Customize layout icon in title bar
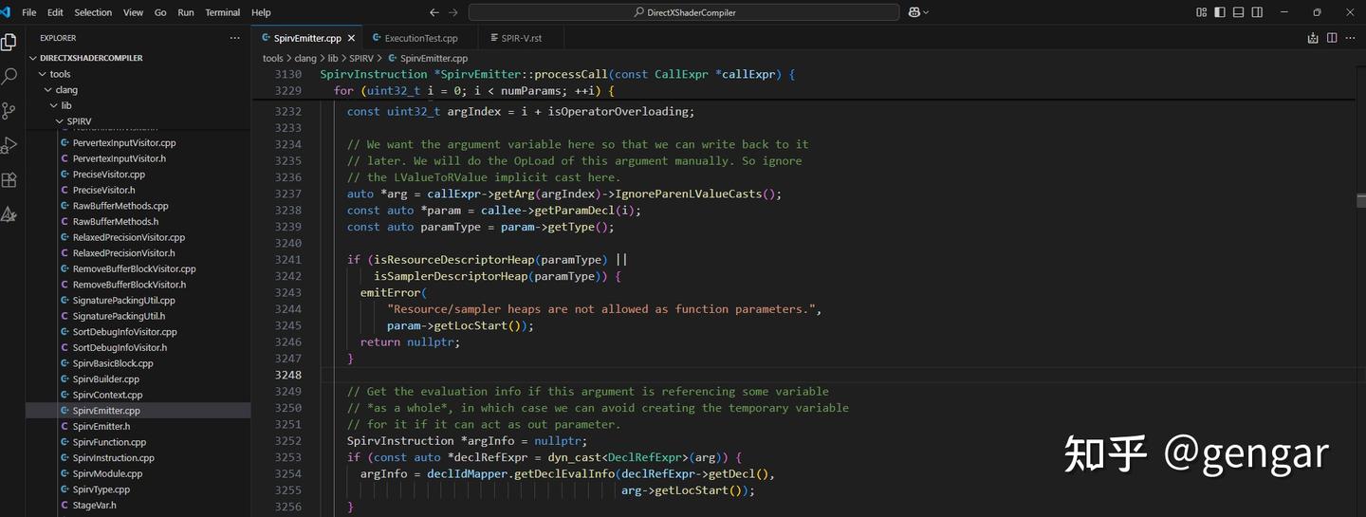1366x517 pixels. tap(1202, 12)
